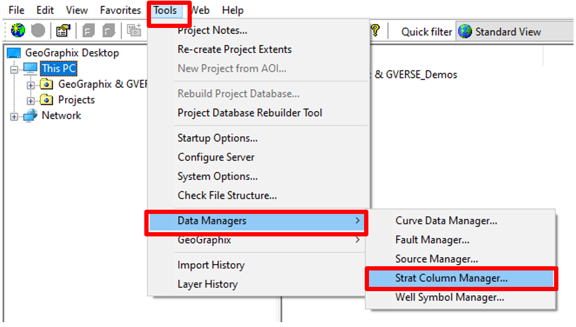This screenshot has width=576, height=327.
Task: Click the yellow question mark help icon
Action: click(x=376, y=31)
